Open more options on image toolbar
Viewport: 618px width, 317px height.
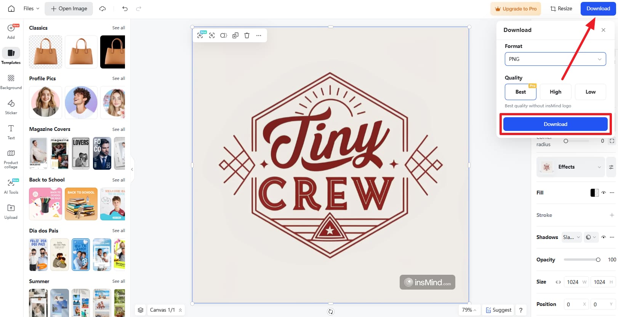tap(259, 35)
